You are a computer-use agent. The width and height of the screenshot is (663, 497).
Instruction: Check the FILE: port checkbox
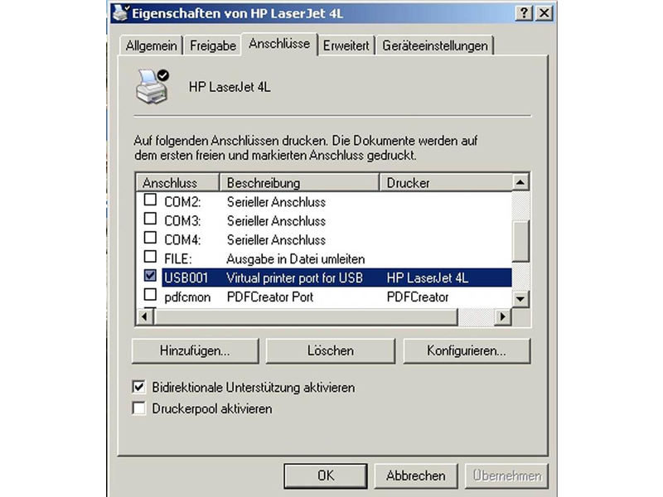coord(150,257)
